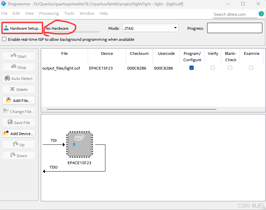This screenshot has height=210, width=266.
Task: Click the globe icon next to search
Action: (261, 14)
